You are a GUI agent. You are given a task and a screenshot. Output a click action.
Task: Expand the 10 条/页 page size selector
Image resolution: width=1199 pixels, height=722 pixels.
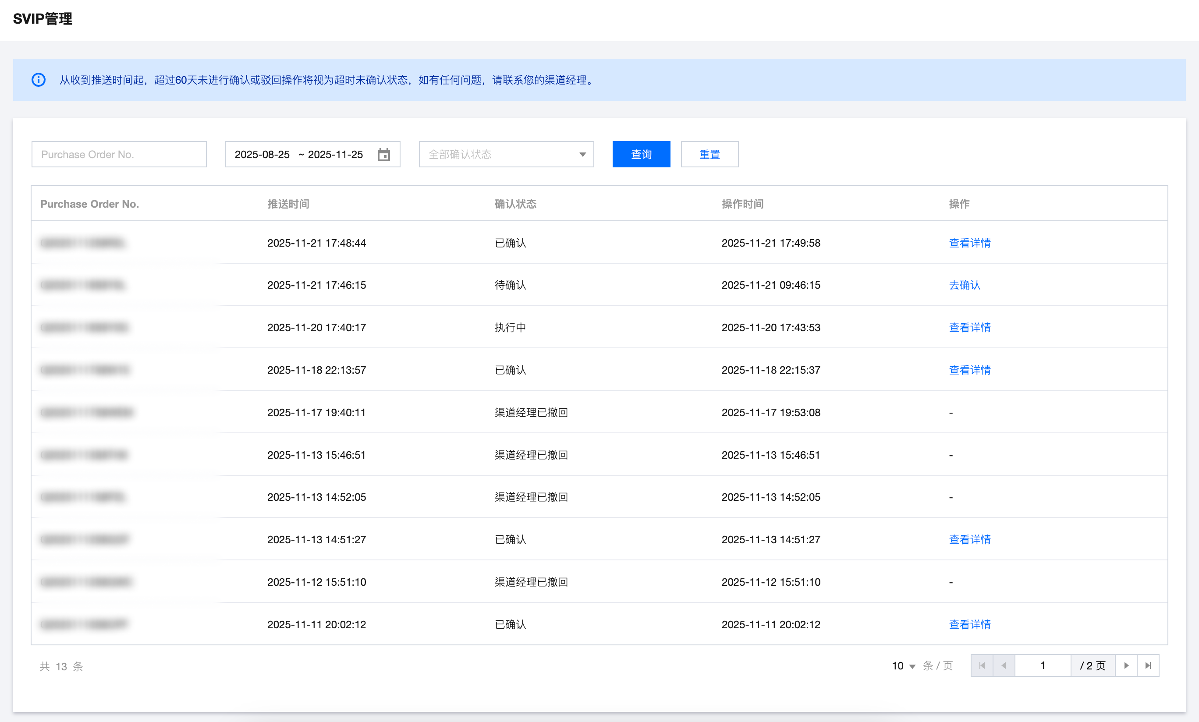[x=904, y=666]
